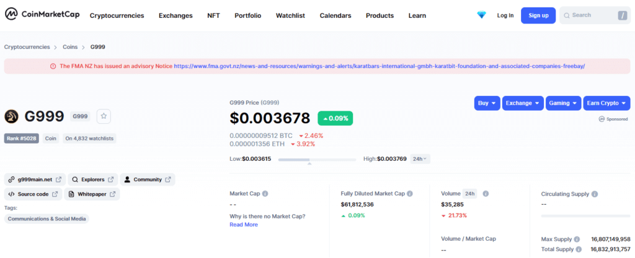
Task: Click the $35,285 volume value
Action: 452,205
